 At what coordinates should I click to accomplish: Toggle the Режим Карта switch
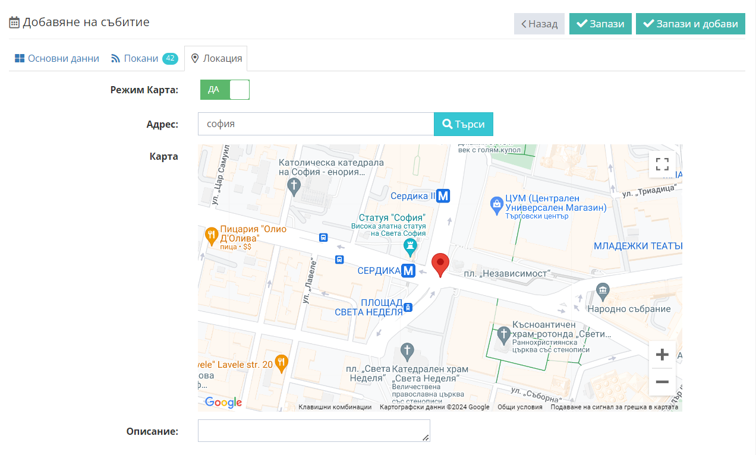pos(225,90)
